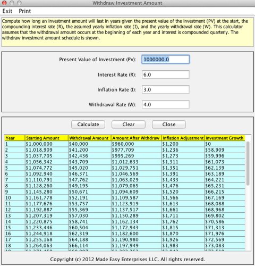Select the $1,233,446 starting amount cell
Image resolution: width=255 pixels, height=266 pixels.
tap(47, 228)
